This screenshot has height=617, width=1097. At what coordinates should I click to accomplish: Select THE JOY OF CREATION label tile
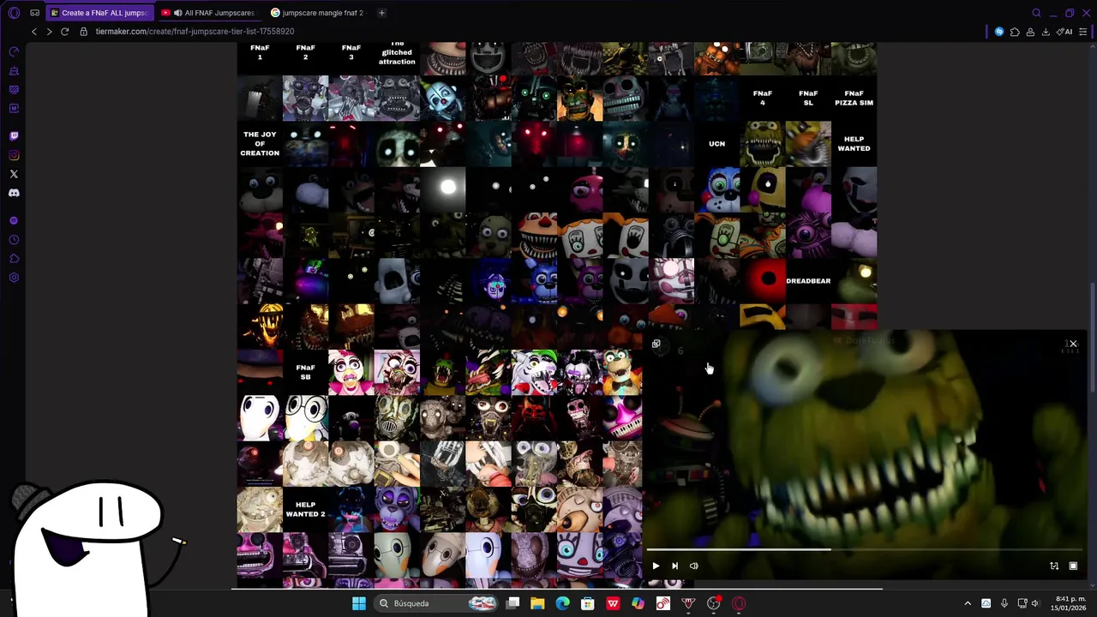(x=260, y=143)
